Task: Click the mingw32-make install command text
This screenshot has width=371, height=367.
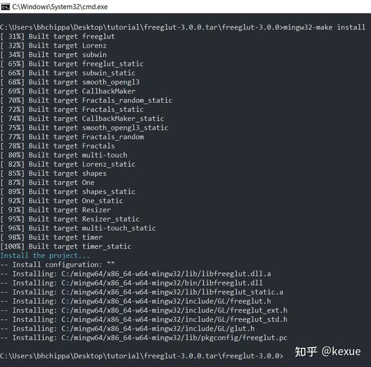Action: pos(324,27)
